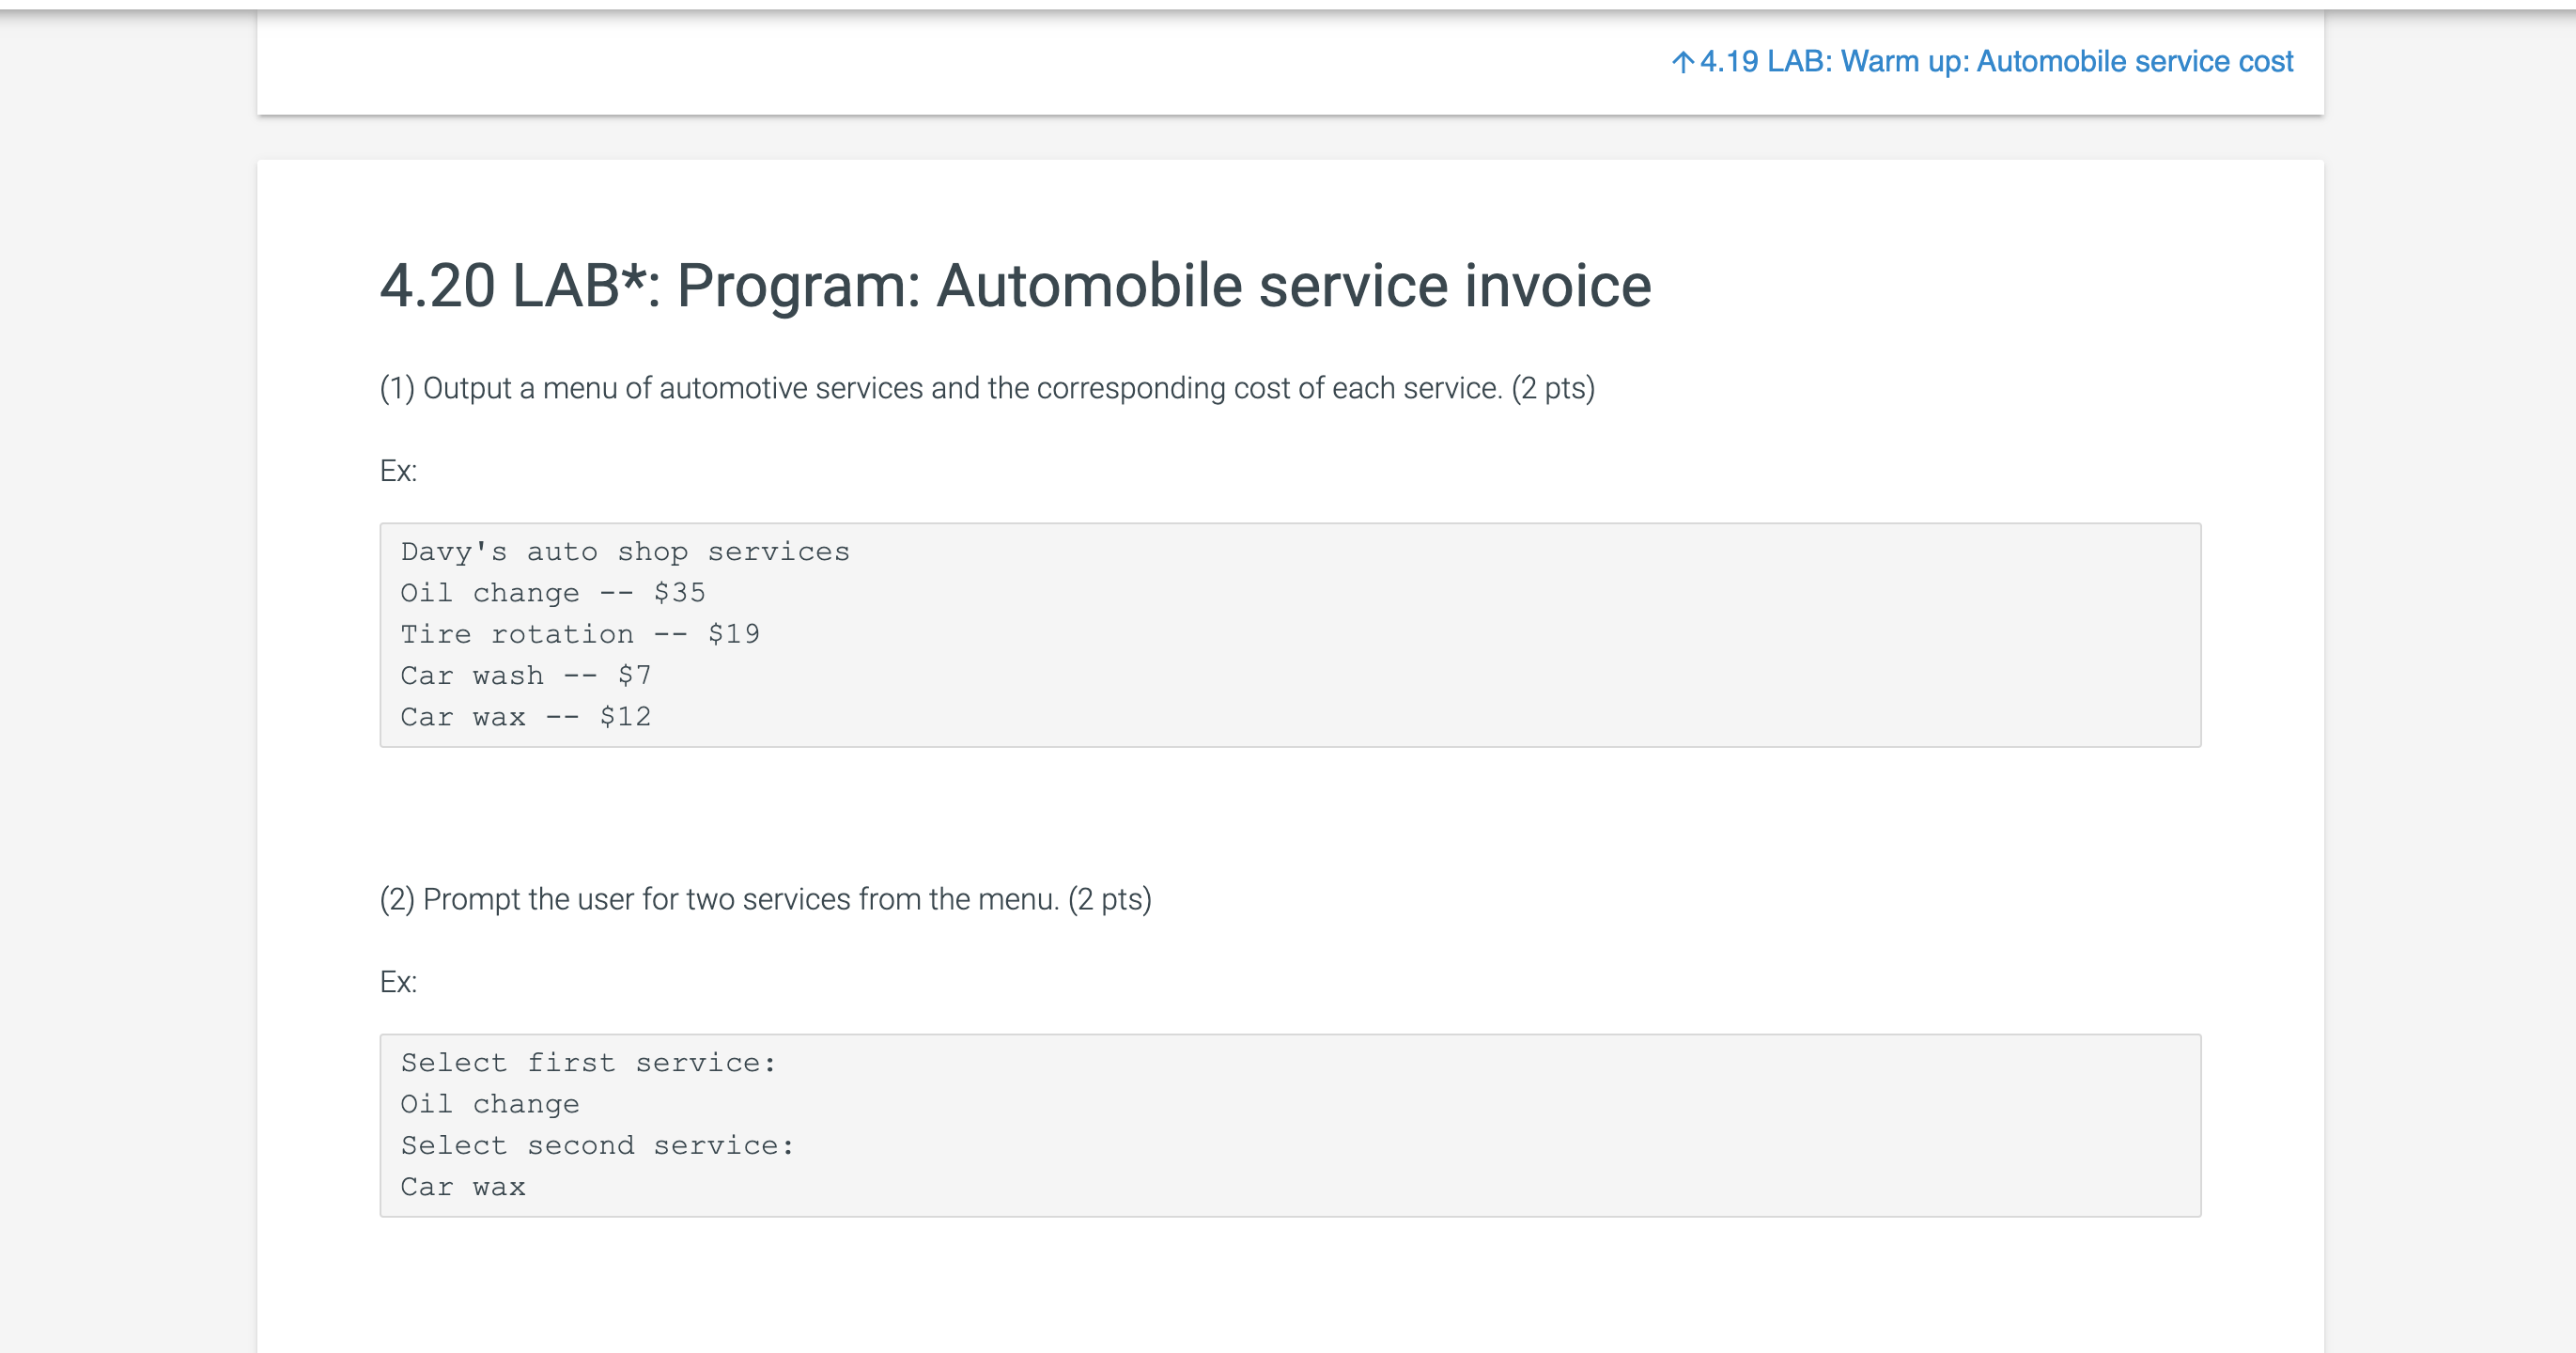Click the up arrow beside 4.19 LAB
This screenshot has height=1353, width=2576.
pyautogui.click(x=1682, y=63)
